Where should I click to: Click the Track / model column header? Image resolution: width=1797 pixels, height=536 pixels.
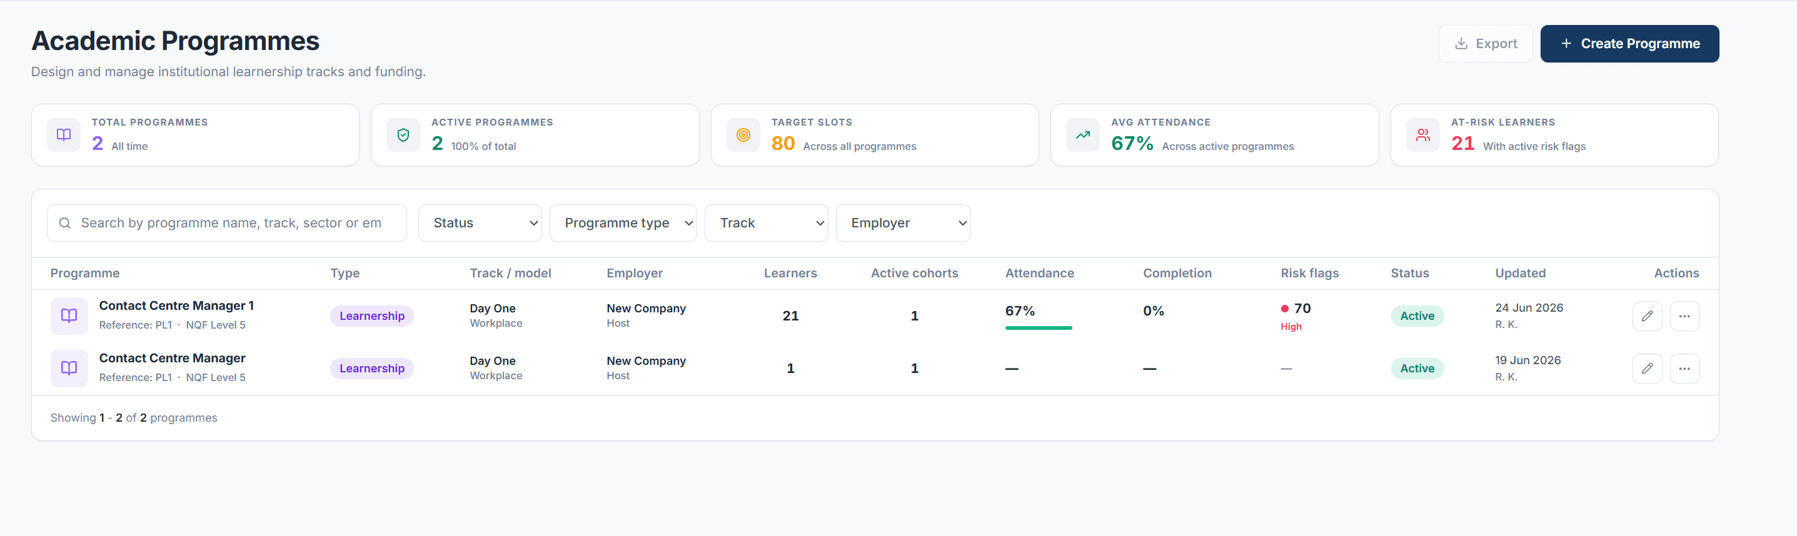(x=510, y=273)
